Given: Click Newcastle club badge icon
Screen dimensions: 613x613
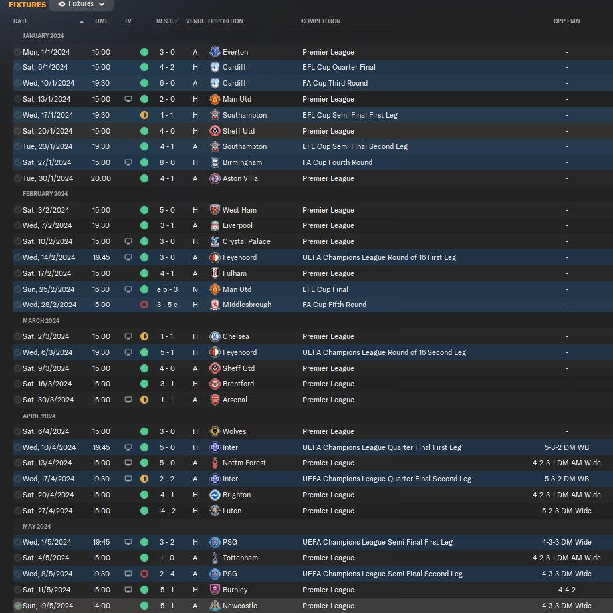Looking at the screenshot, I should pos(215,606).
